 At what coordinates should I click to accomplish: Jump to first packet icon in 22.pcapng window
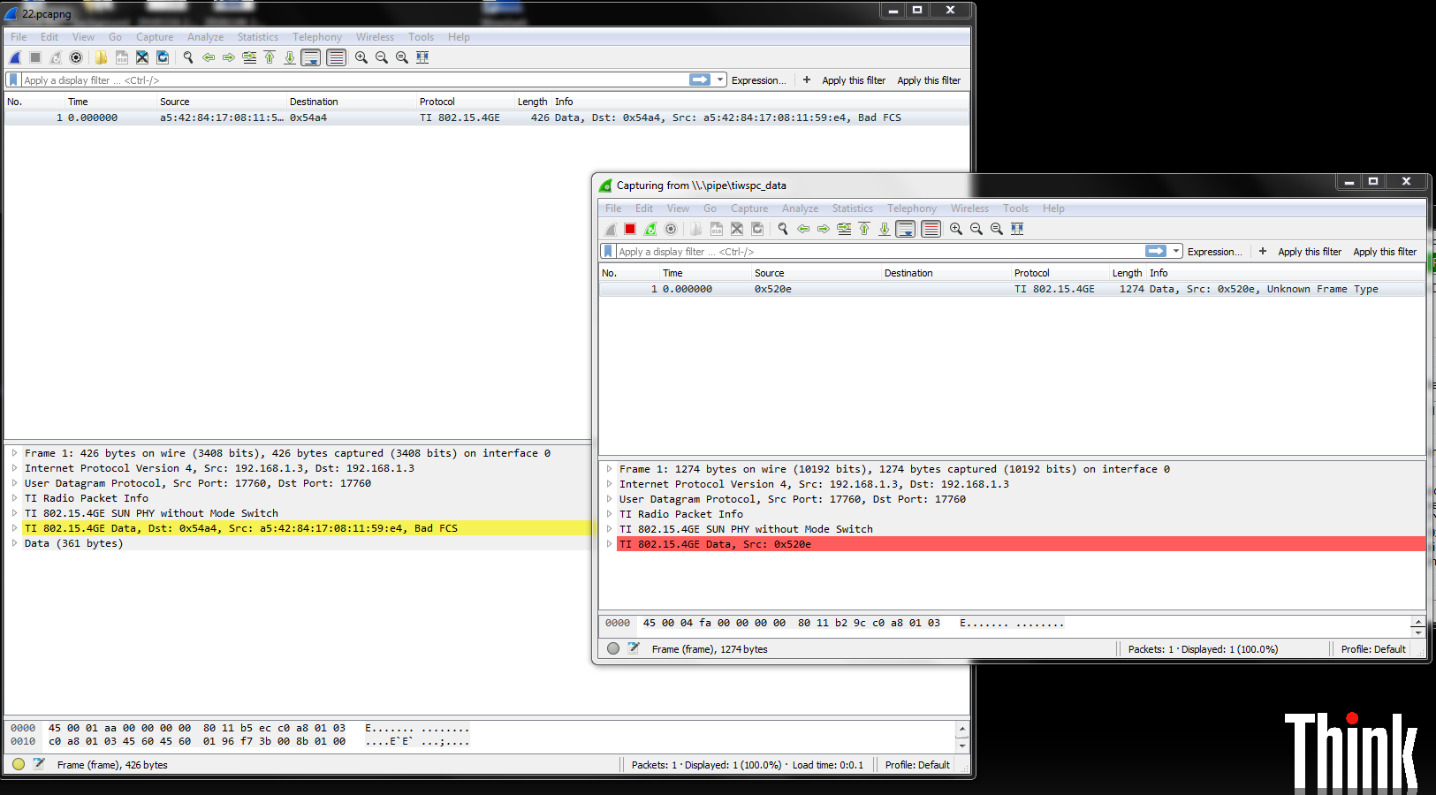270,57
